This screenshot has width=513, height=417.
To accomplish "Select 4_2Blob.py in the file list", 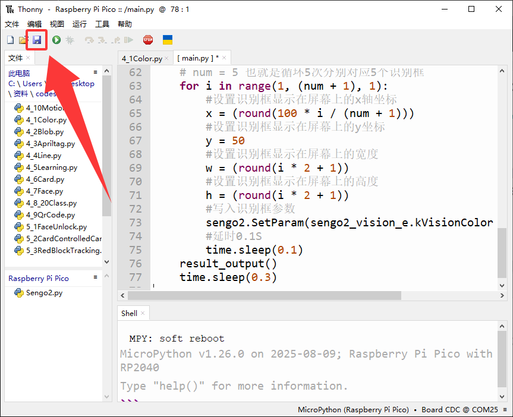I will click(x=45, y=132).
